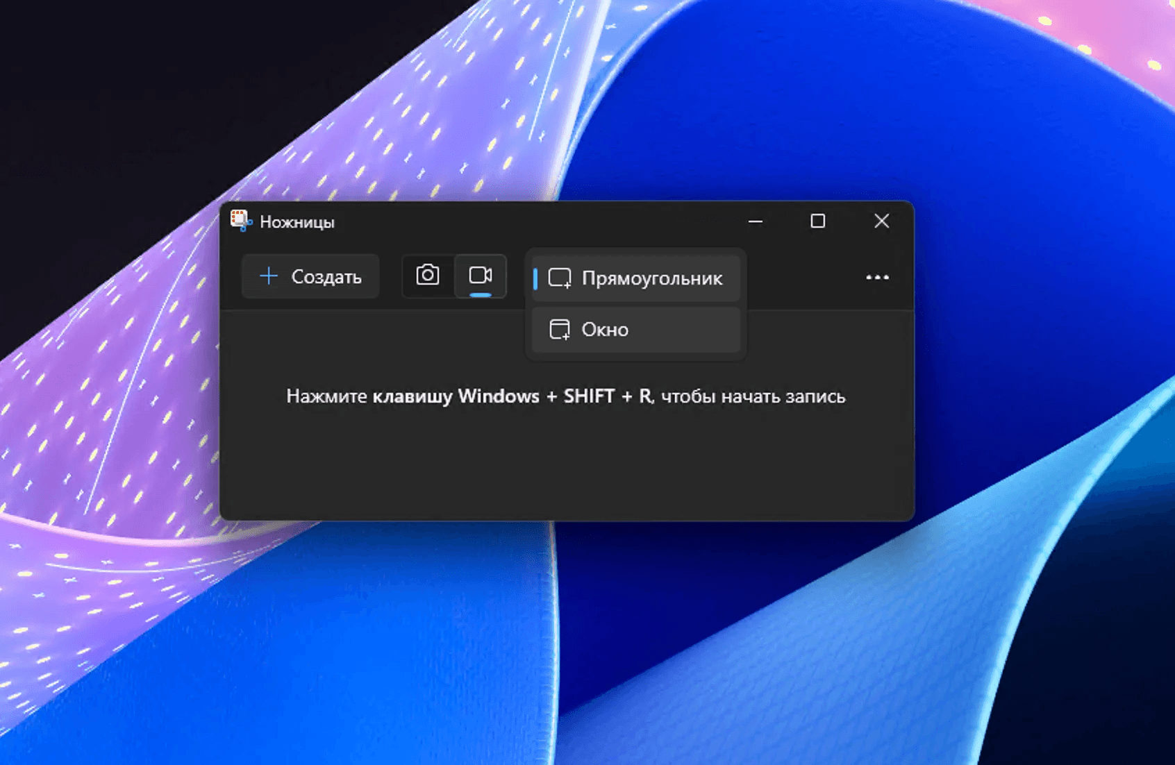Image resolution: width=1175 pixels, height=765 pixels.
Task: Click the Ножницы window title text
Action: 297,222
